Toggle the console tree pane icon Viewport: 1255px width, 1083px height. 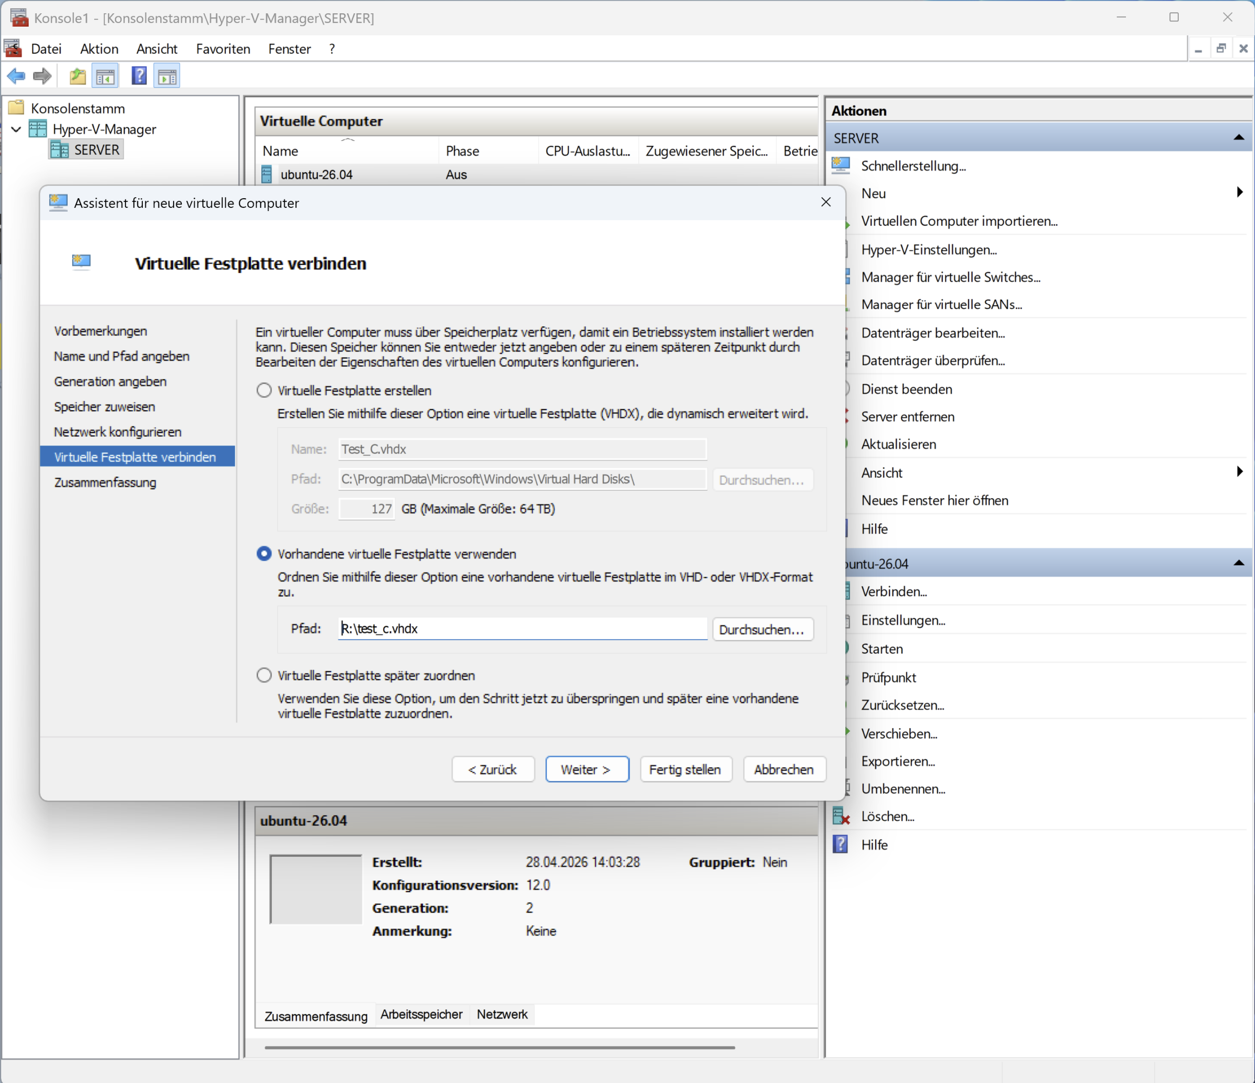point(105,76)
